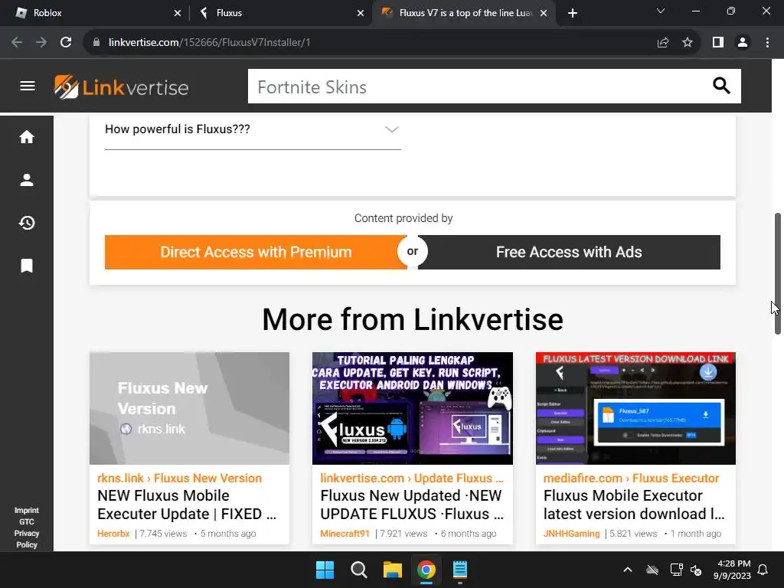Bookmark this page with star icon
Image resolution: width=784 pixels, height=588 pixels.
(688, 43)
